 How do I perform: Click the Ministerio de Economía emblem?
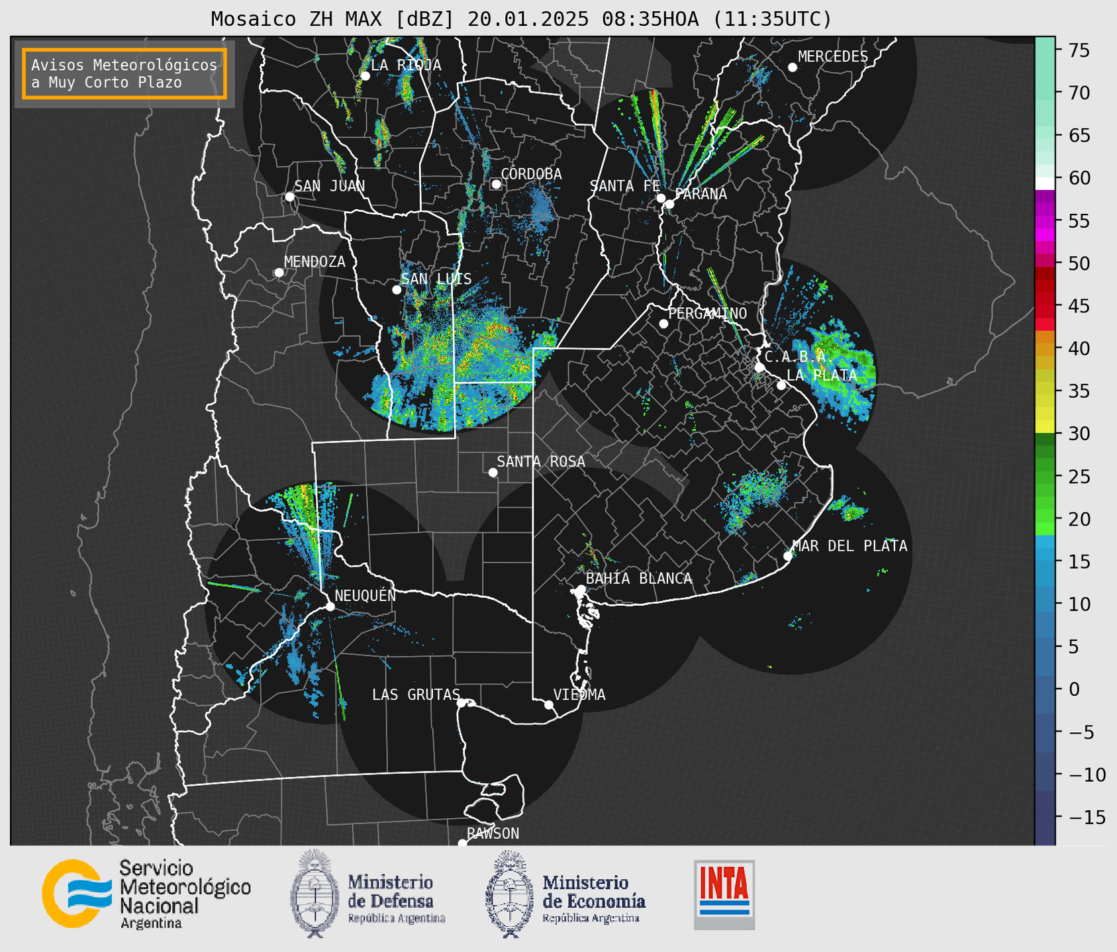(510, 894)
